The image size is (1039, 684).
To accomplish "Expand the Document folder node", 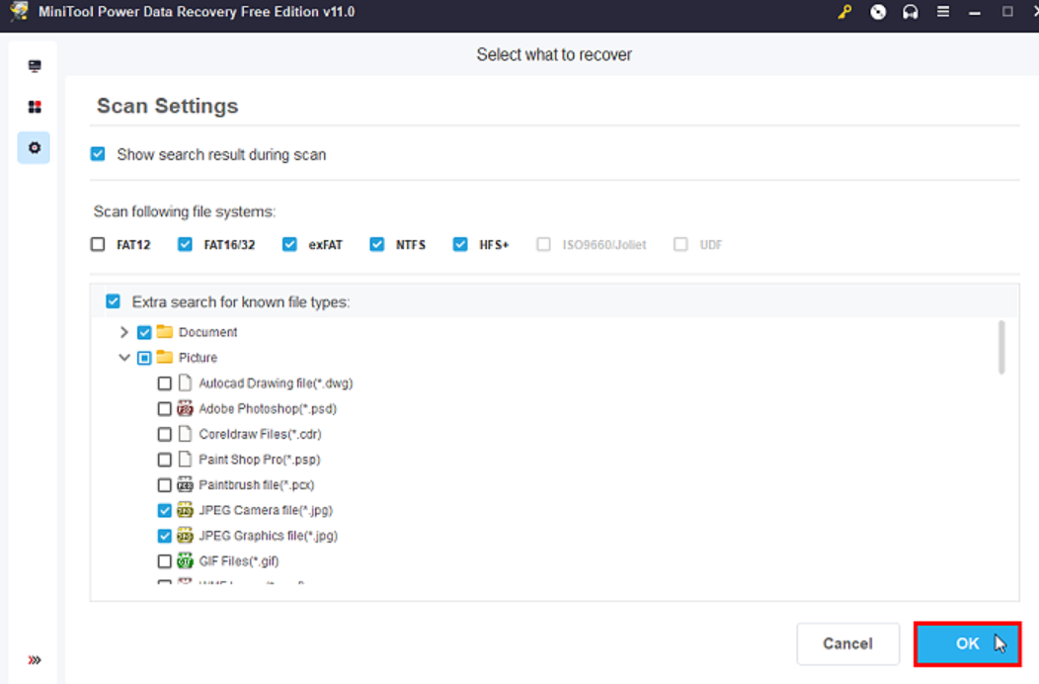I will click(x=123, y=332).
